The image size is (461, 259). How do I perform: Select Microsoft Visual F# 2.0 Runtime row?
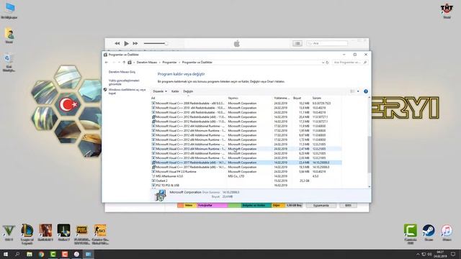246,171
